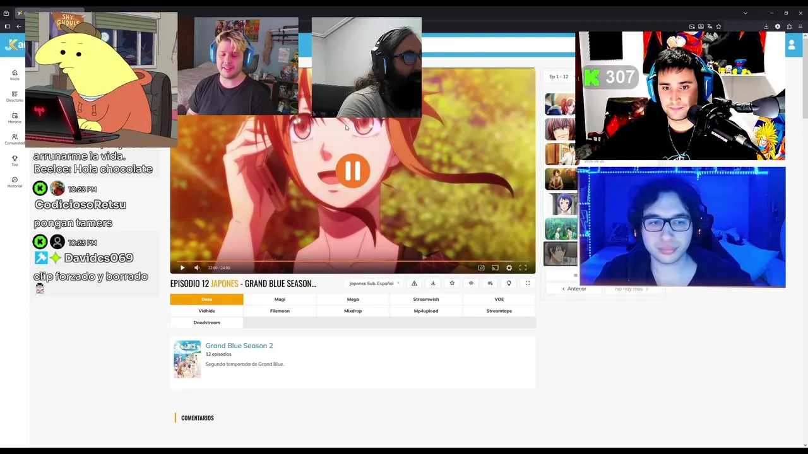Download the episode using the download icon

tap(433, 283)
